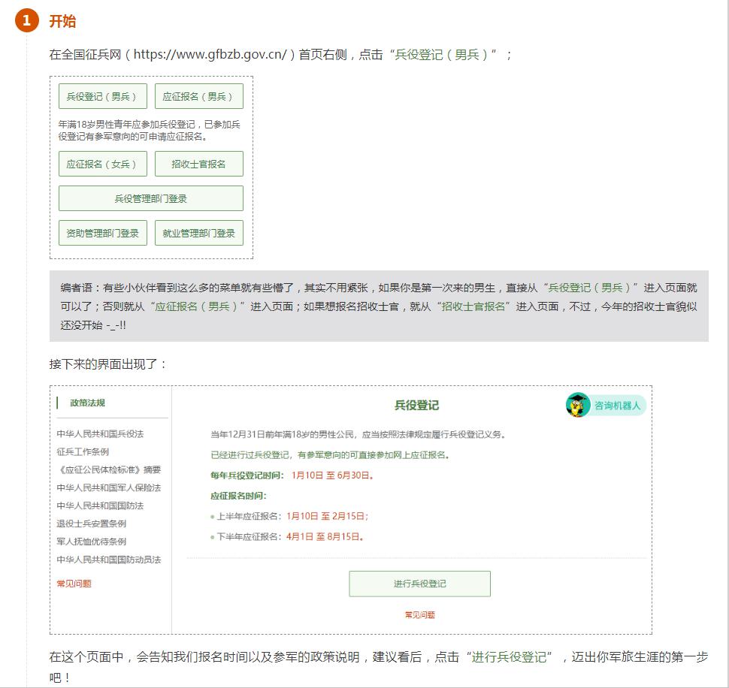Click the 兵役登记（男兵）button

103,96
